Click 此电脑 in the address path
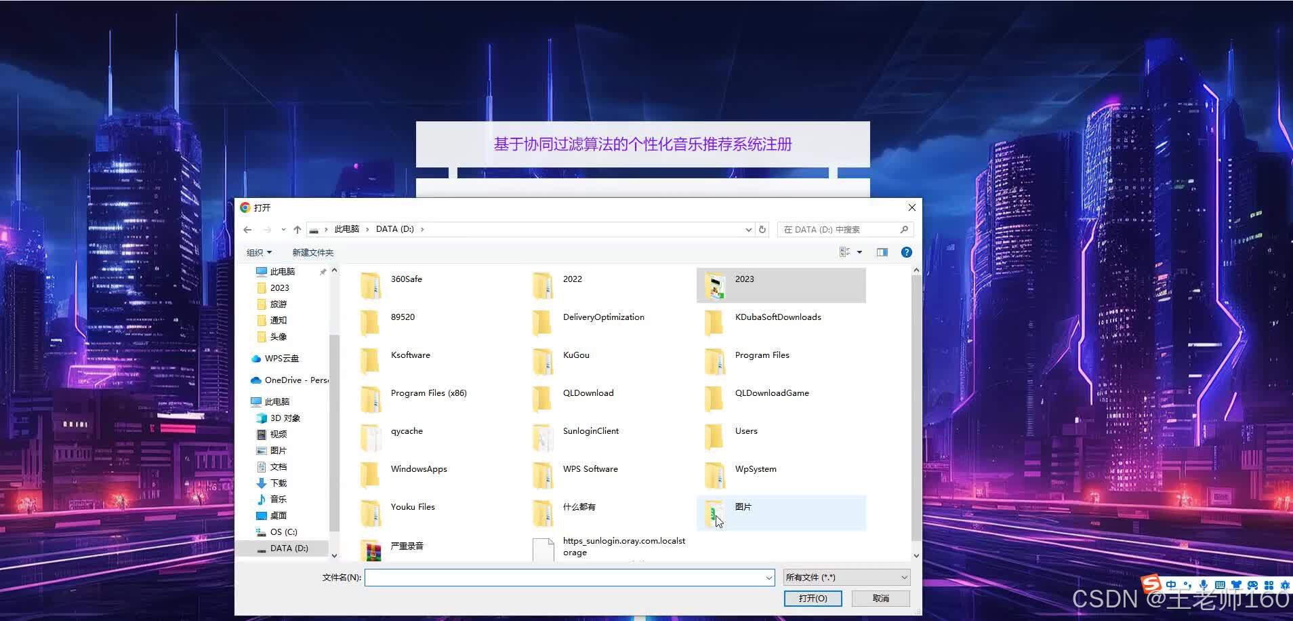This screenshot has height=621, width=1293. [346, 229]
